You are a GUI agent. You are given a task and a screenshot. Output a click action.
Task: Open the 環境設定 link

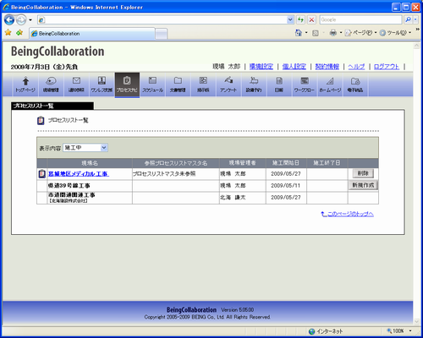coord(261,67)
